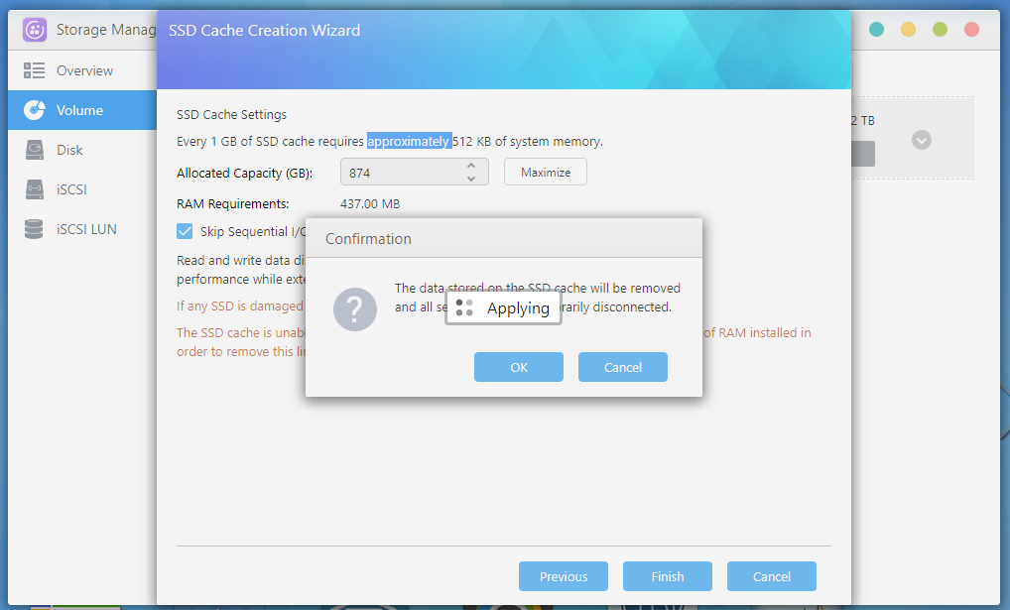Go back using the Previous button

pyautogui.click(x=563, y=576)
